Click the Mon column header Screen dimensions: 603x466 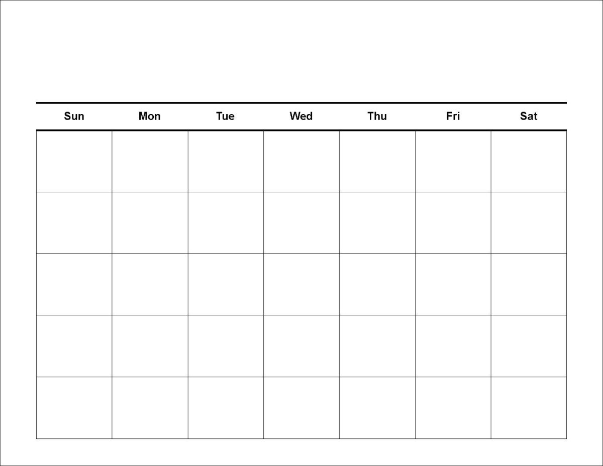150,117
